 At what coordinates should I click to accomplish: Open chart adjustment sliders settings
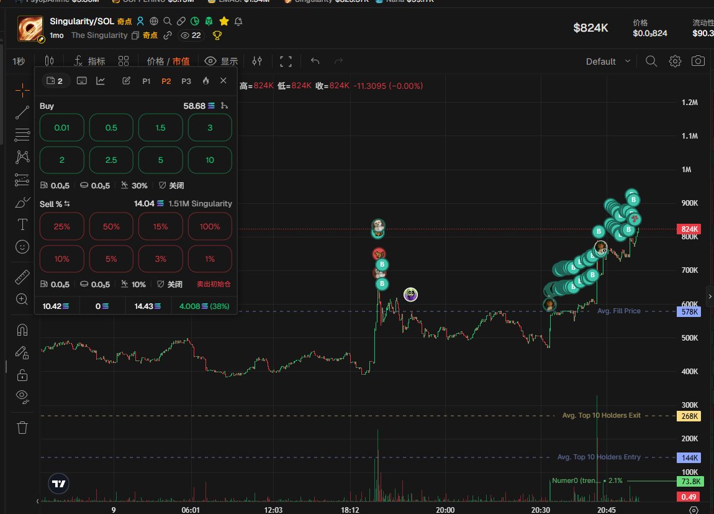tap(257, 61)
